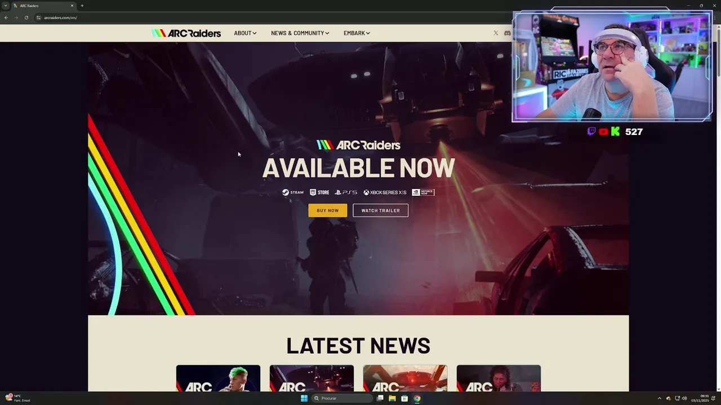Click the yellow BUY NOW button
The height and width of the screenshot is (405, 721).
328,210
